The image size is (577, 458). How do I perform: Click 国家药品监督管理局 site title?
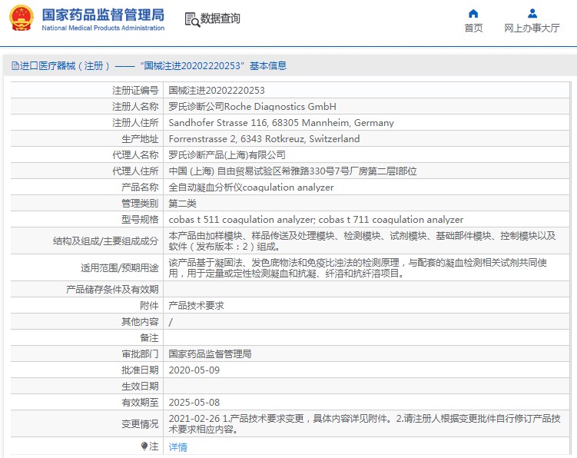coord(103,15)
